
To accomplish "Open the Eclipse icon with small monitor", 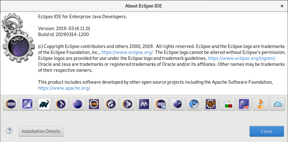I will [x=161, y=104].
